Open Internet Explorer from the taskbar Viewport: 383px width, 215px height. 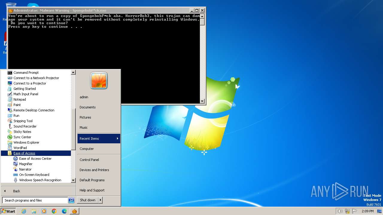click(x=24, y=211)
